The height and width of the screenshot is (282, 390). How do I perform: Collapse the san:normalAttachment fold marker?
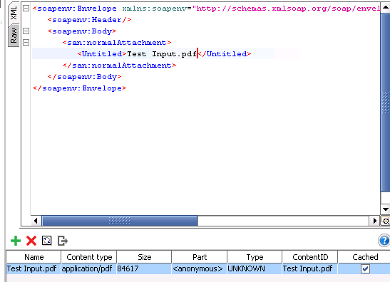coord(26,43)
